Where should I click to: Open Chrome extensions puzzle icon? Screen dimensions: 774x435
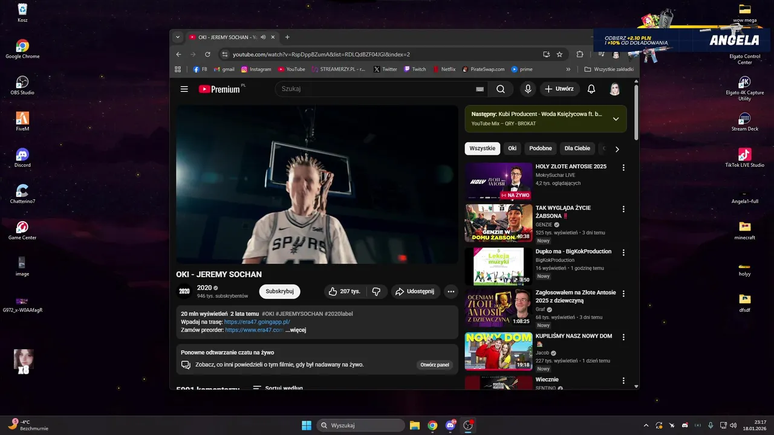(580, 54)
